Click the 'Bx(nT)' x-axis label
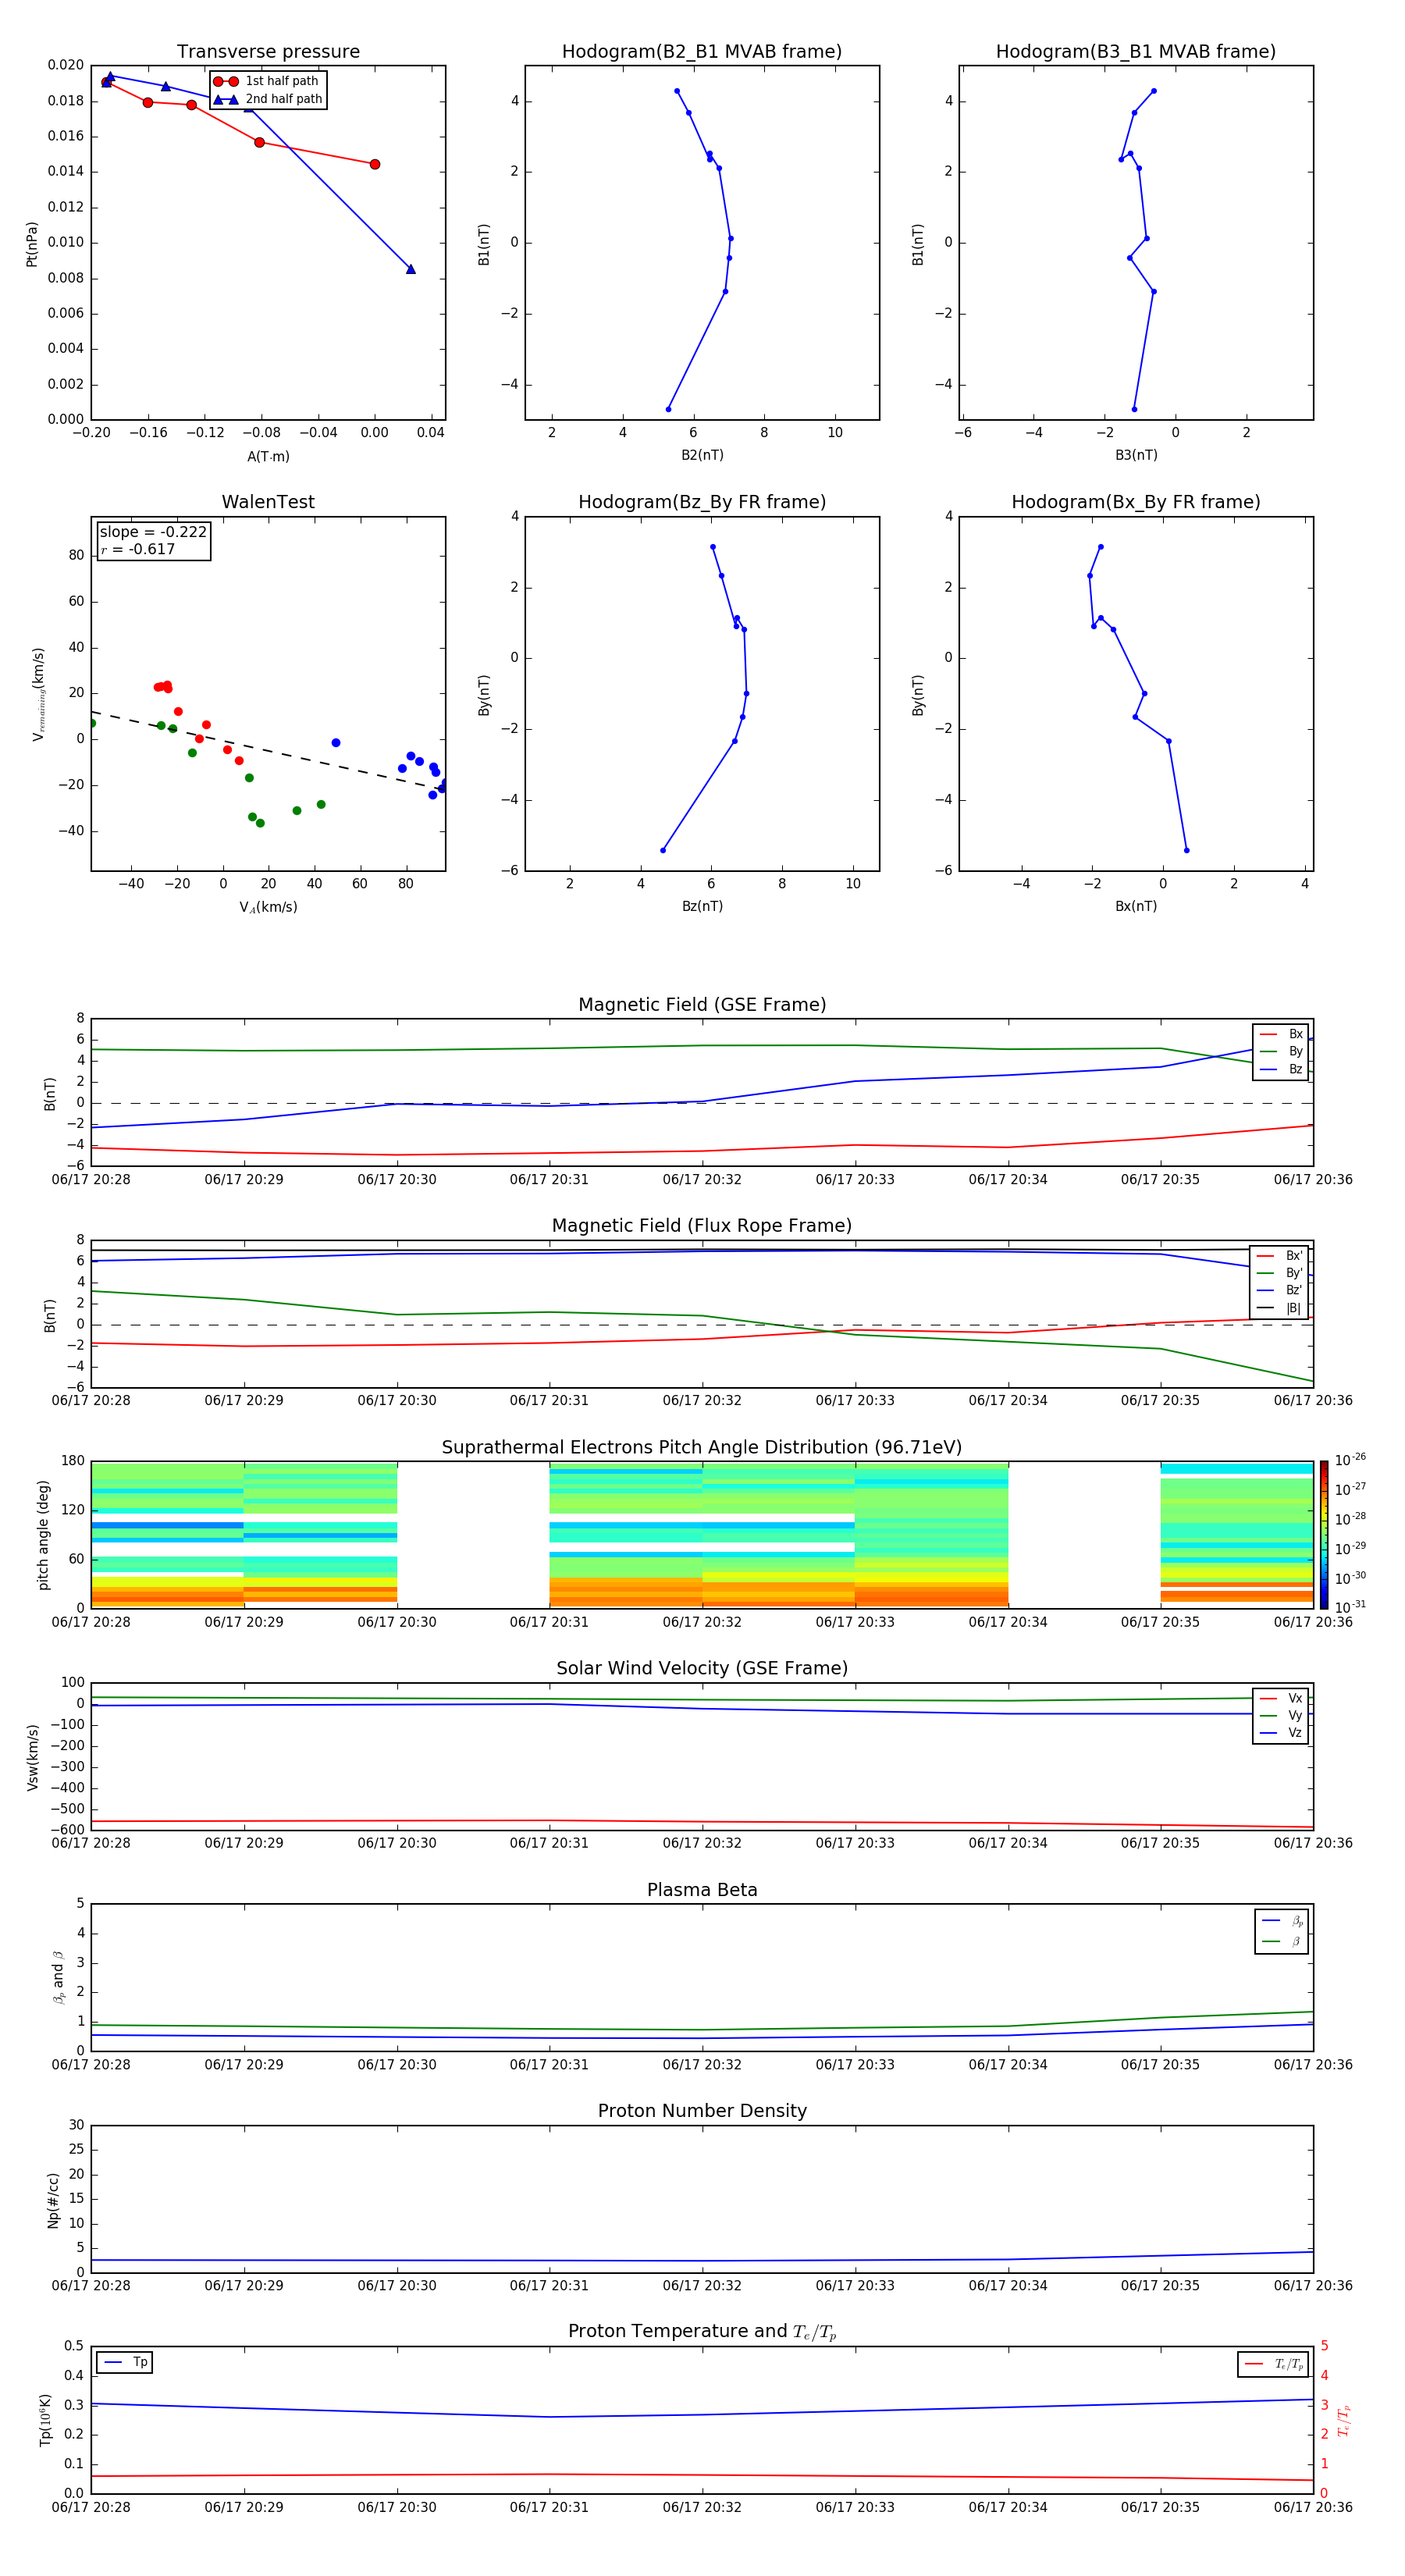Viewport: 1405px width, 2576px height. tap(1136, 906)
